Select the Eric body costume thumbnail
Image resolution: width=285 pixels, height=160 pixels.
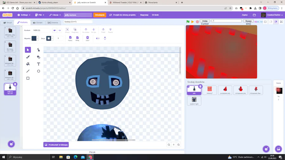tap(10, 46)
